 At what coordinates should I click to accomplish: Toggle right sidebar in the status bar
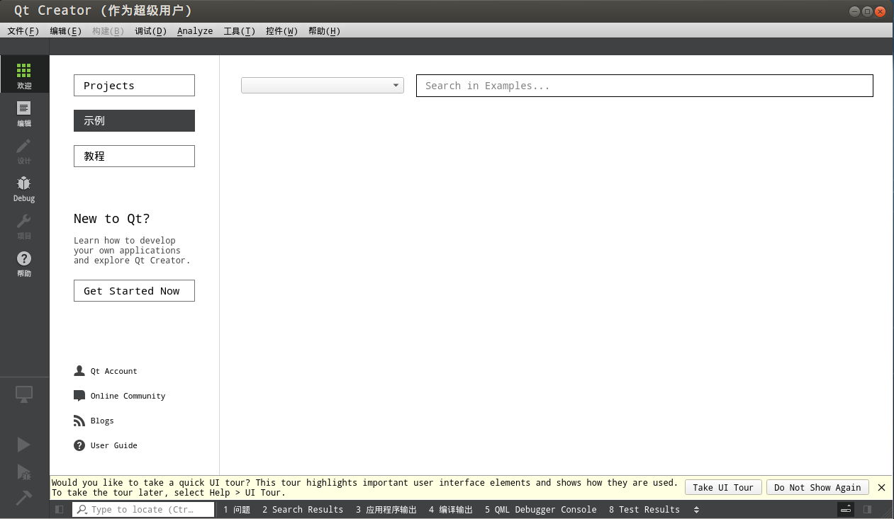pos(867,509)
